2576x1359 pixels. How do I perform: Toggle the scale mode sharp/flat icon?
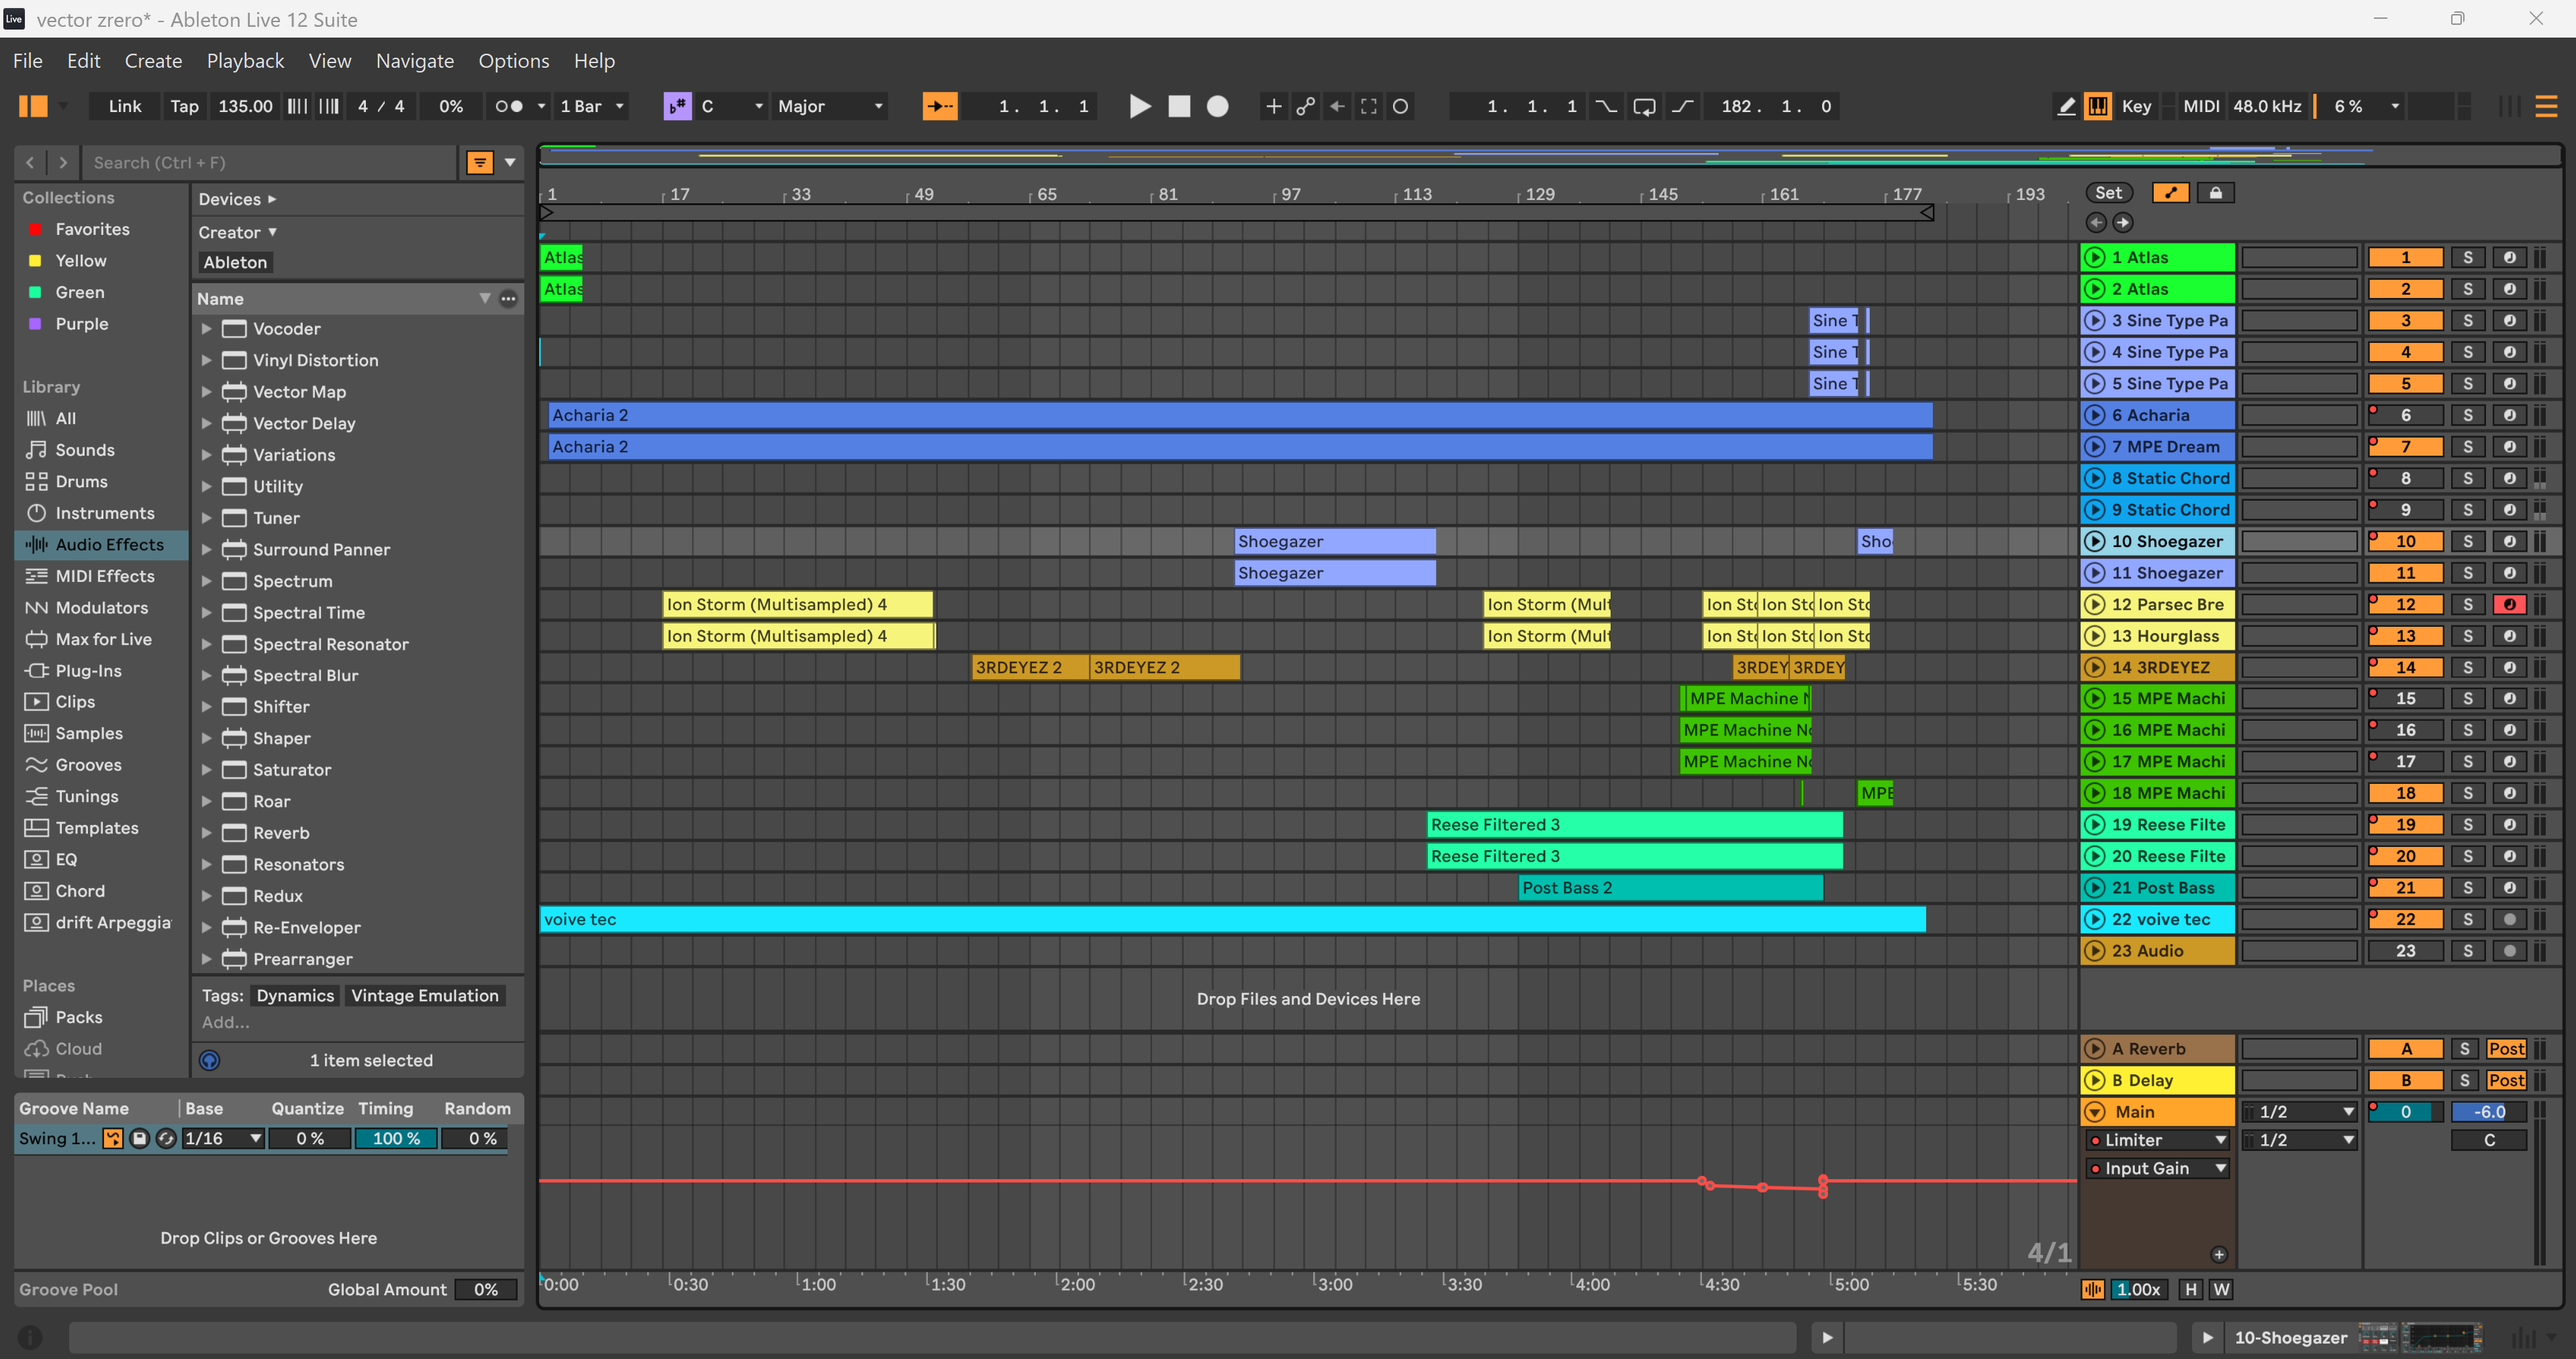(x=677, y=106)
